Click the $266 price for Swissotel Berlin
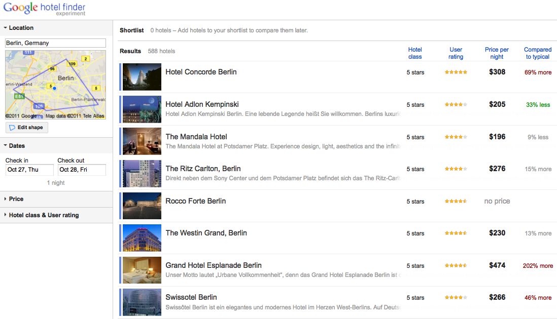The width and height of the screenshot is (557, 319). tap(497, 297)
